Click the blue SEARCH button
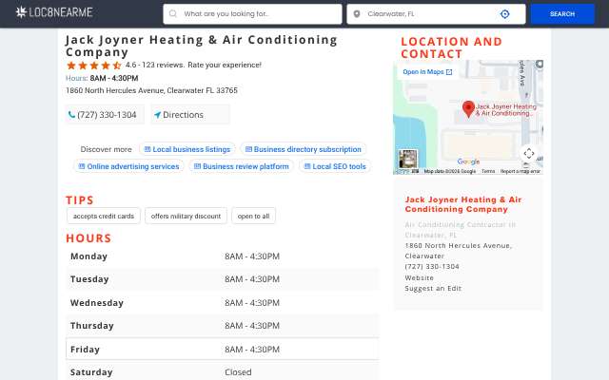The height and width of the screenshot is (380, 609). click(562, 14)
